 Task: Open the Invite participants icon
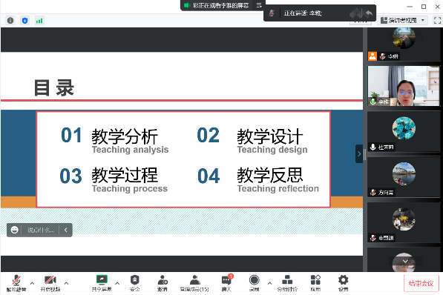point(163,283)
